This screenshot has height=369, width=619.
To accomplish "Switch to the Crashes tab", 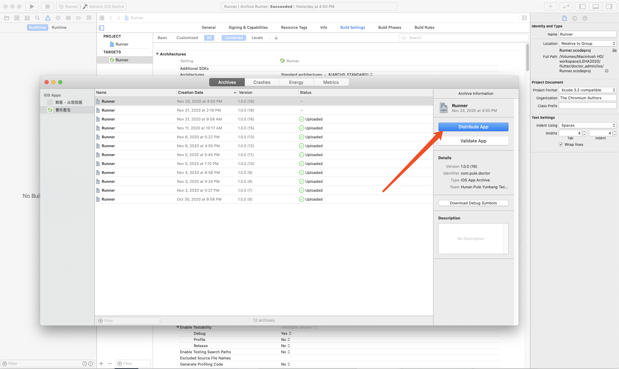I will pyautogui.click(x=262, y=82).
